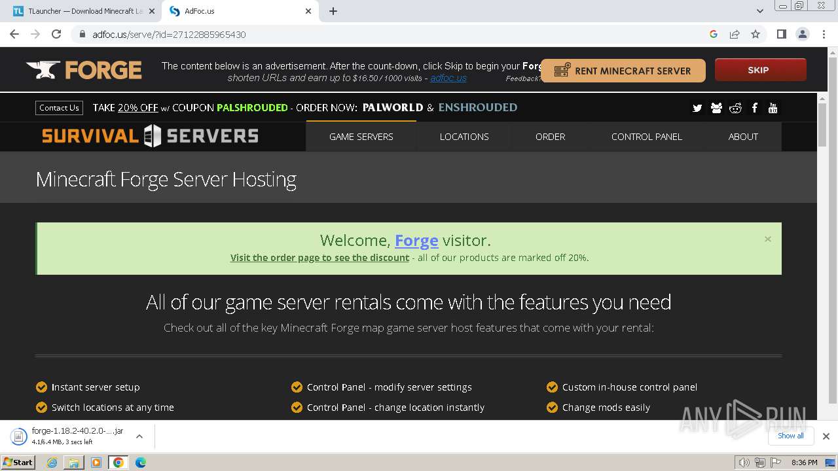Click the red Skip button
Image resolution: width=838 pixels, height=471 pixels.
coord(761,70)
